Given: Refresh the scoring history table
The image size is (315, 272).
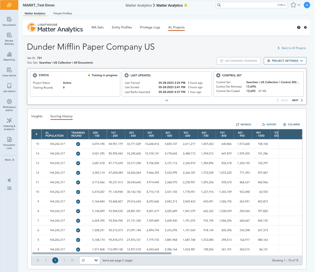Looking at the screenshot, I should tap(243, 124).
